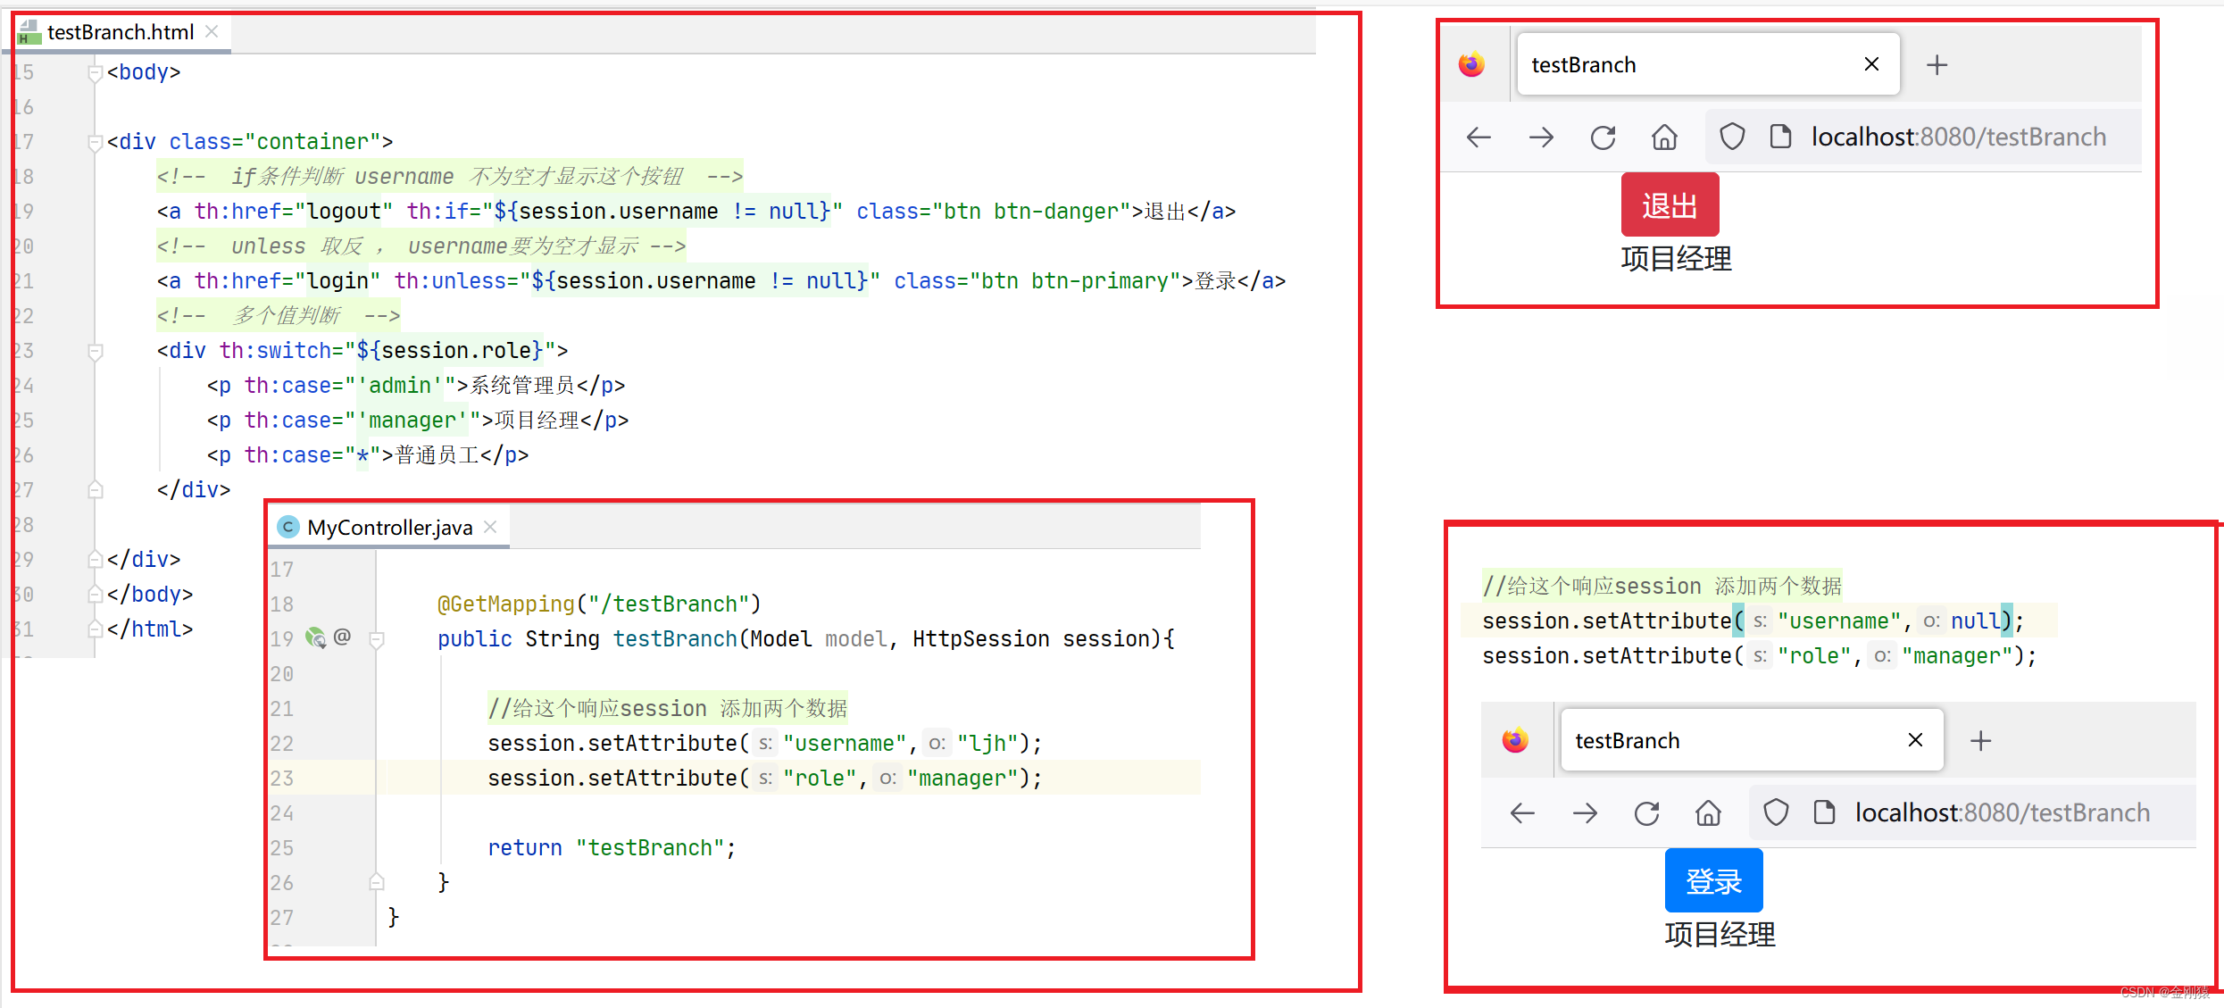Collapse the body tag fold marker
The height and width of the screenshot is (1008, 2224).
click(x=95, y=72)
